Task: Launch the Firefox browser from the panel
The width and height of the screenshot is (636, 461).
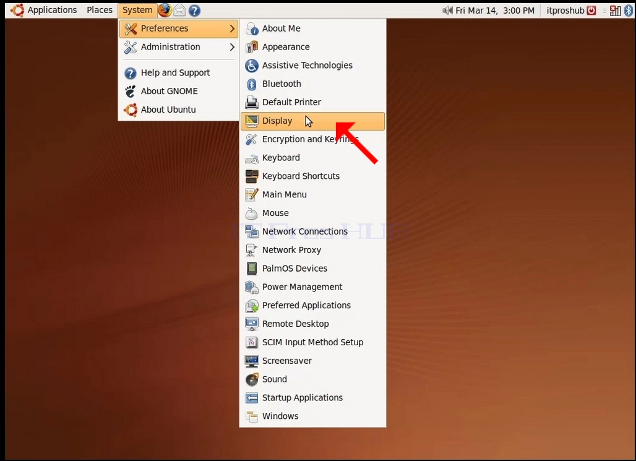Action: coord(165,10)
